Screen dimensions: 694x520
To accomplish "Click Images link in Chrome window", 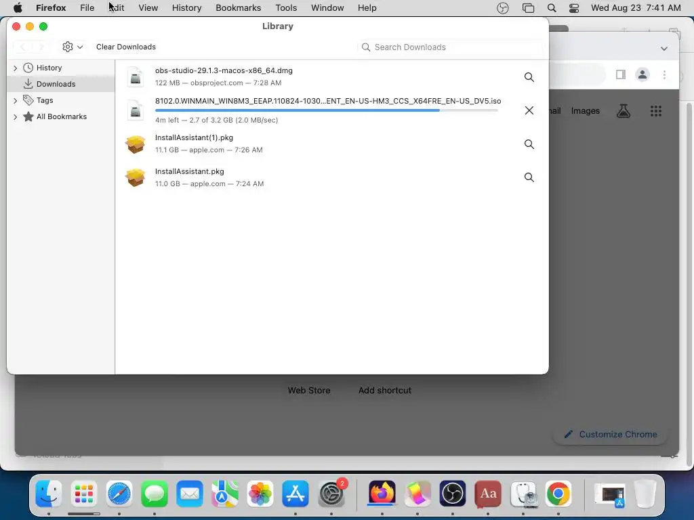I will click(x=585, y=111).
